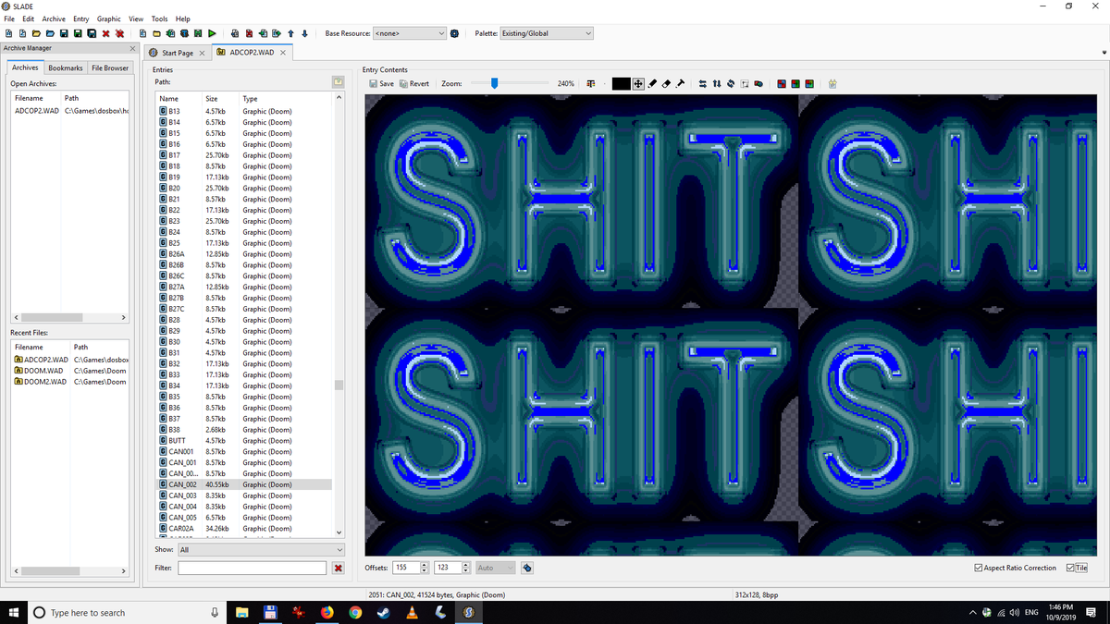Click the Move Up blue arrow icon
The image size is (1110, 624).
pos(290,33)
